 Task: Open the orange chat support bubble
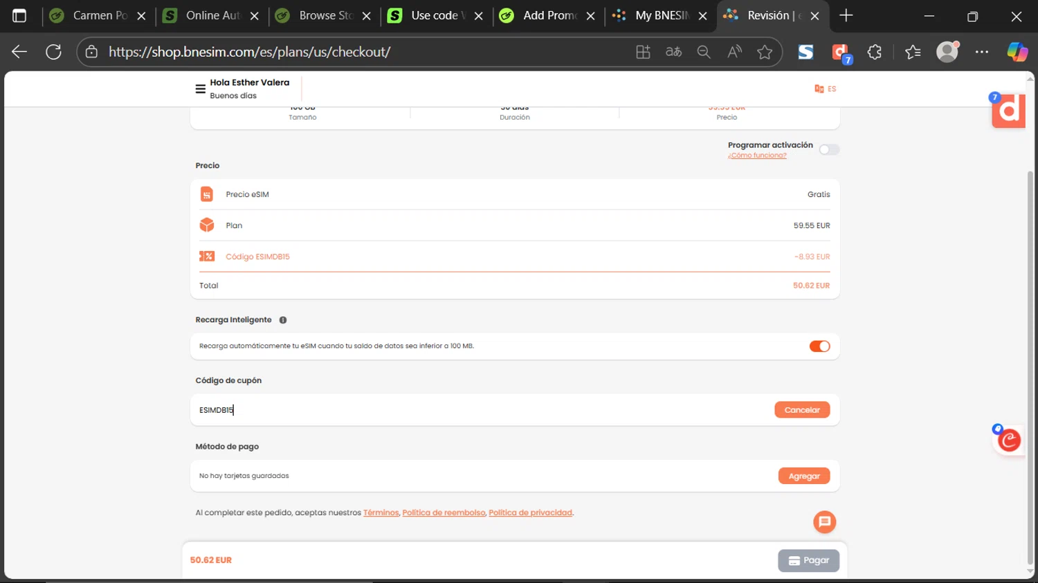(x=824, y=522)
